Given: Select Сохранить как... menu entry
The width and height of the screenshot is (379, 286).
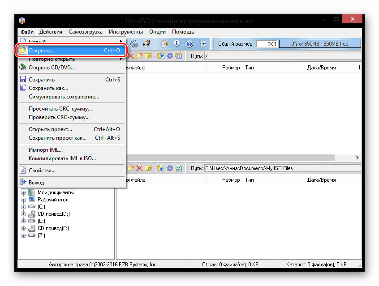Looking at the screenshot, I should [72, 88].
